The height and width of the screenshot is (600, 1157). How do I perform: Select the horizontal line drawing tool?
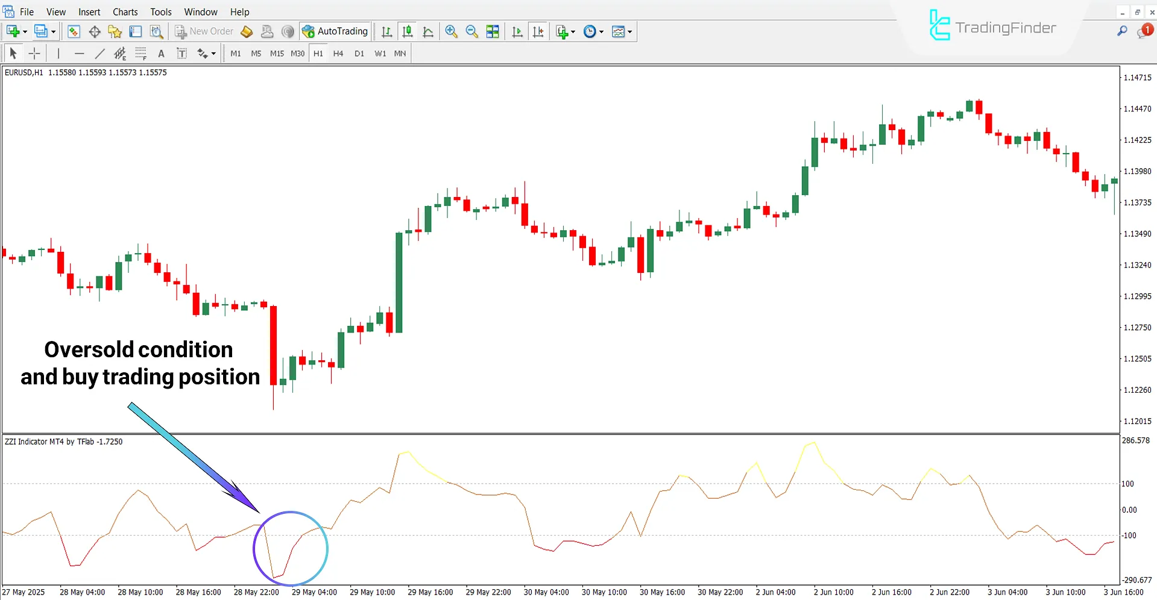(x=79, y=53)
